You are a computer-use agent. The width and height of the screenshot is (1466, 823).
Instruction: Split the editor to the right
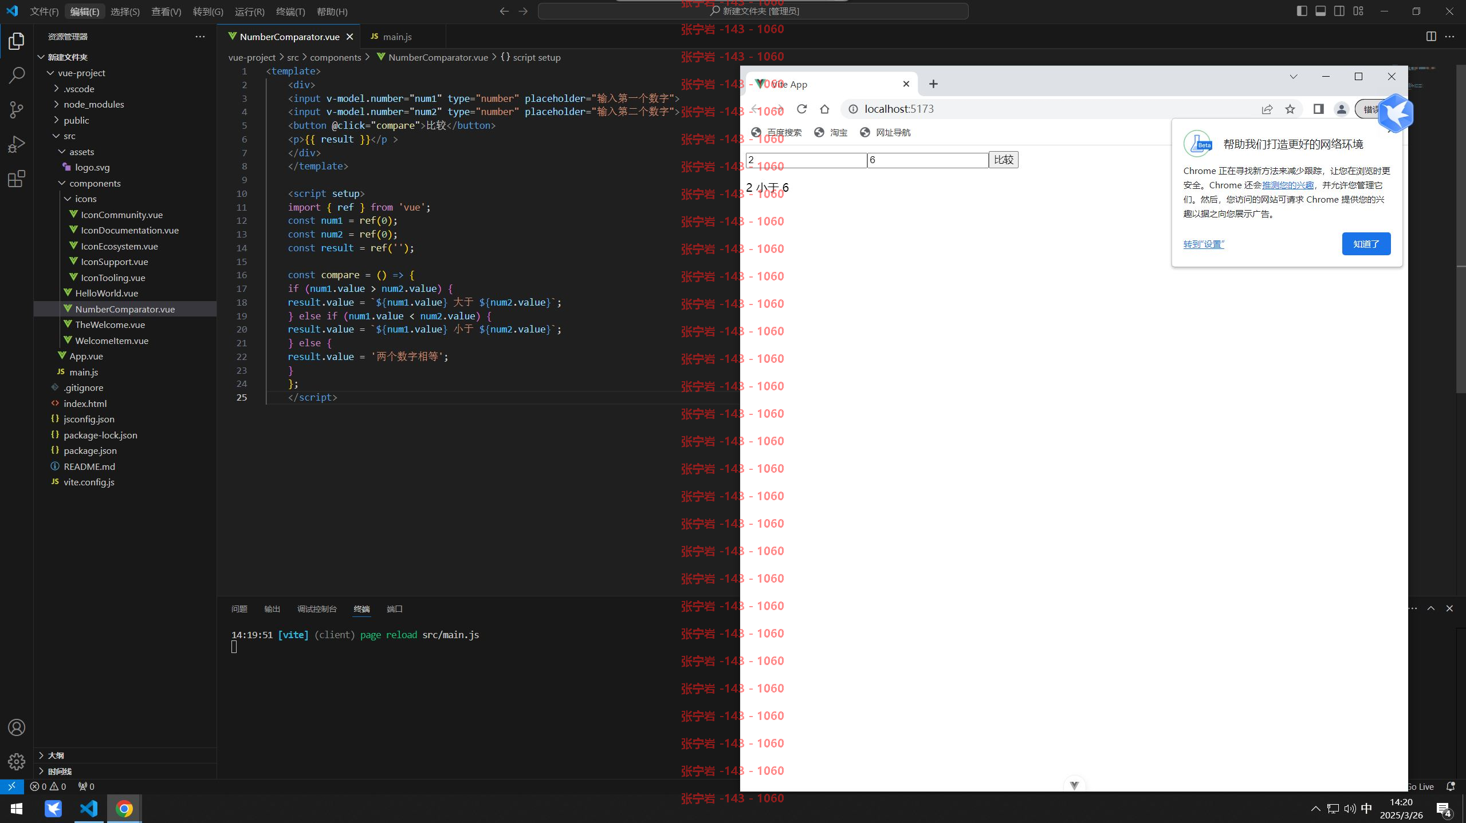(x=1431, y=37)
